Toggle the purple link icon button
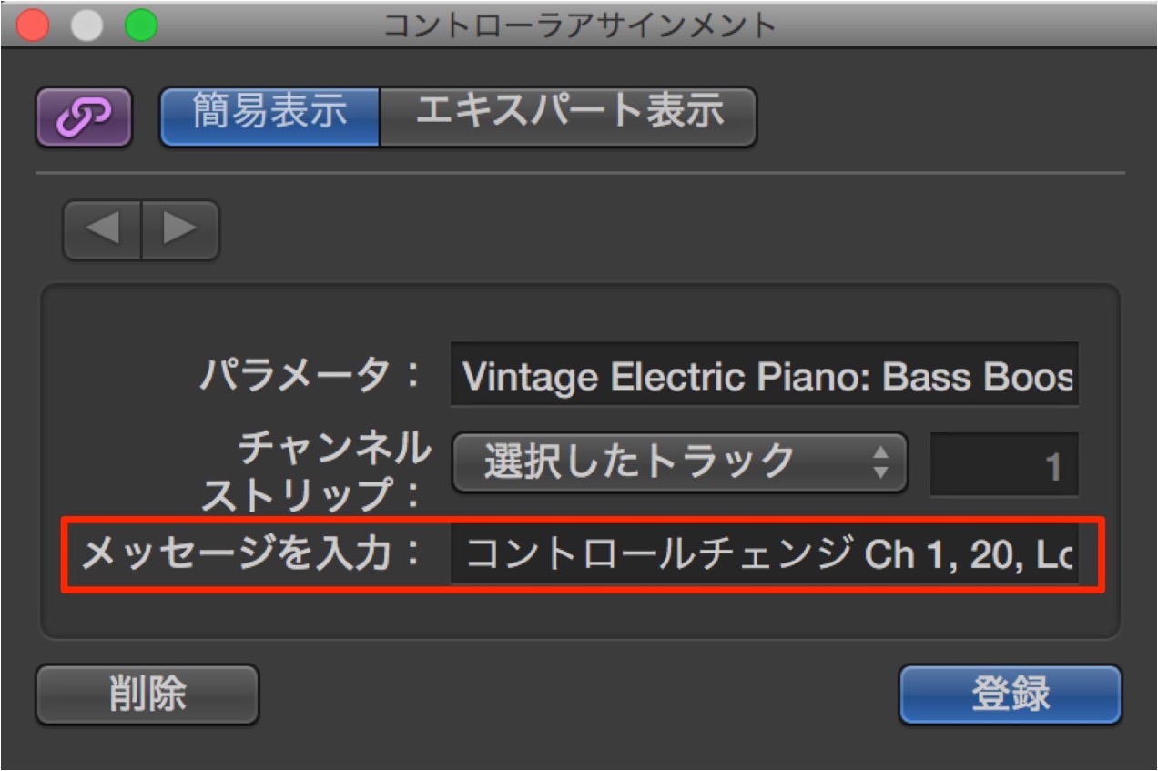Viewport: 1158px width, 771px height. (84, 117)
